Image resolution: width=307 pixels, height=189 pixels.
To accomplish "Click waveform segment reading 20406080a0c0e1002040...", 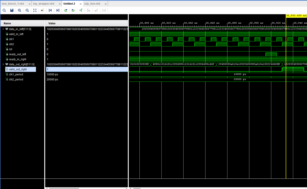I will tap(249, 64).
